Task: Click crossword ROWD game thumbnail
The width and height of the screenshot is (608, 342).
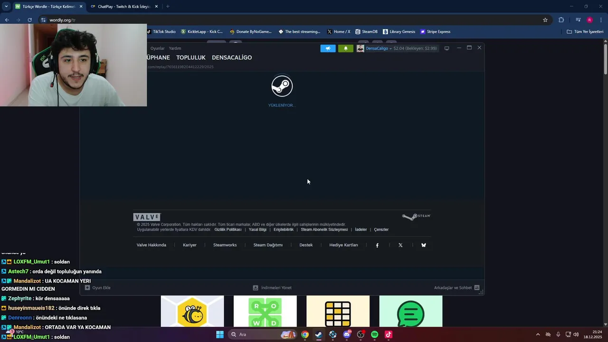Action: pyautogui.click(x=265, y=311)
